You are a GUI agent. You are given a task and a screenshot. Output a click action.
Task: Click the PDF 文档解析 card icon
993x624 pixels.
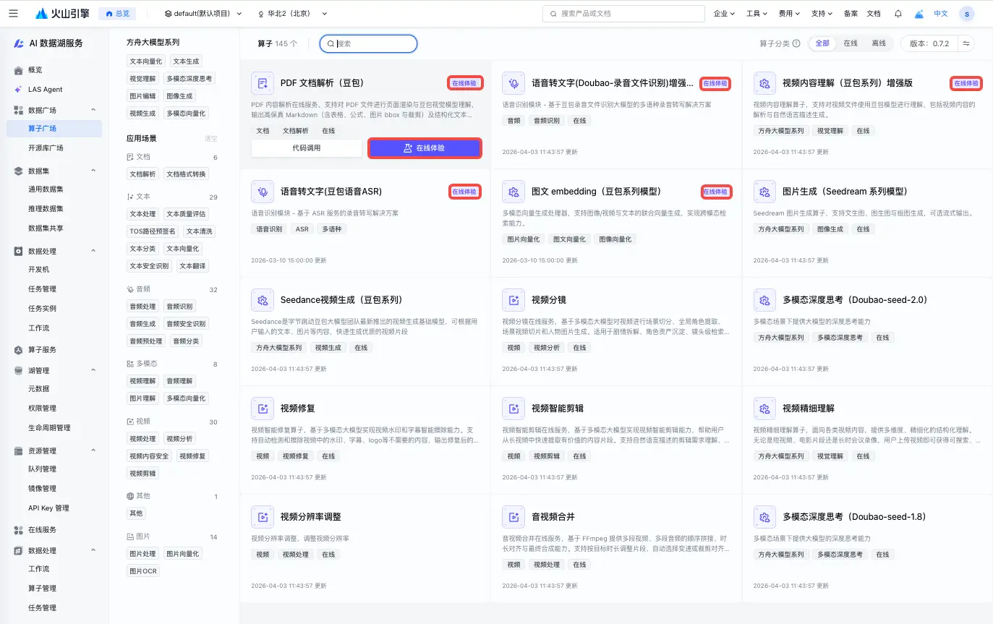(263, 84)
